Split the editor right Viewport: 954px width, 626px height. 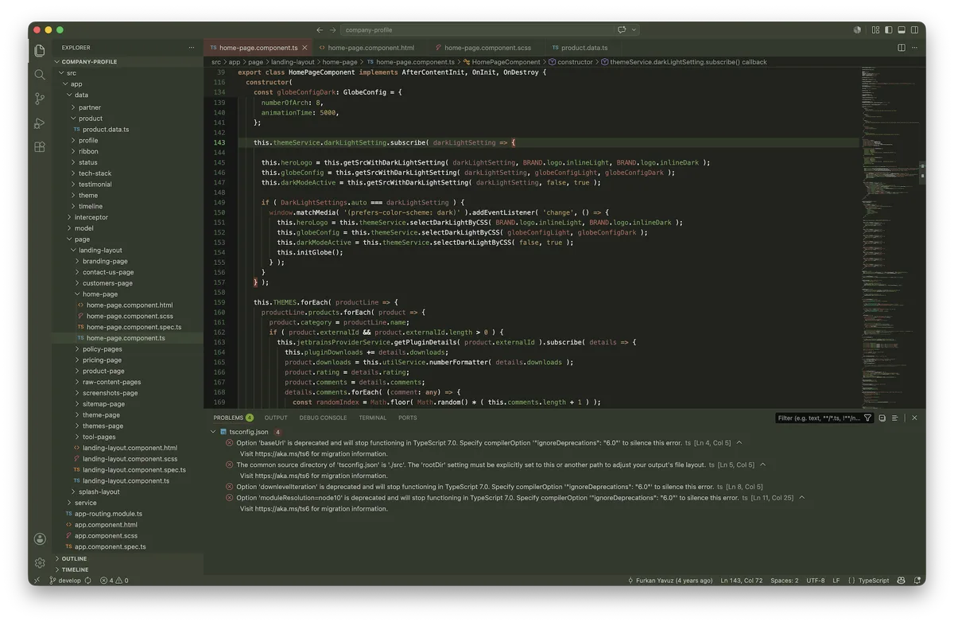901,48
